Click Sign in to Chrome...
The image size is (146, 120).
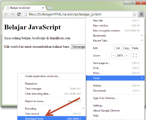[x=115, y=98]
